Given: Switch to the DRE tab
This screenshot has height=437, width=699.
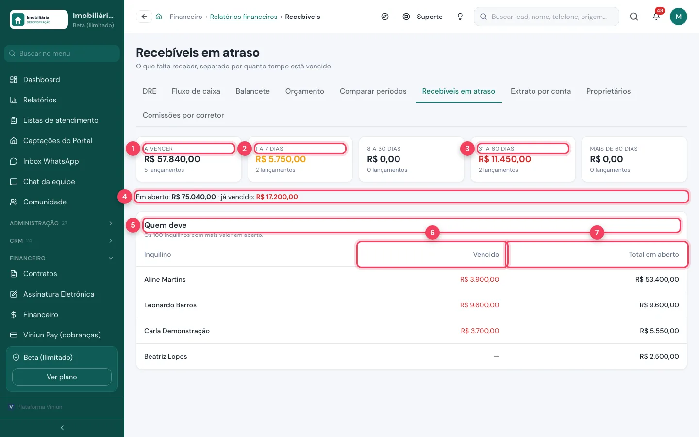Looking at the screenshot, I should tap(150, 91).
